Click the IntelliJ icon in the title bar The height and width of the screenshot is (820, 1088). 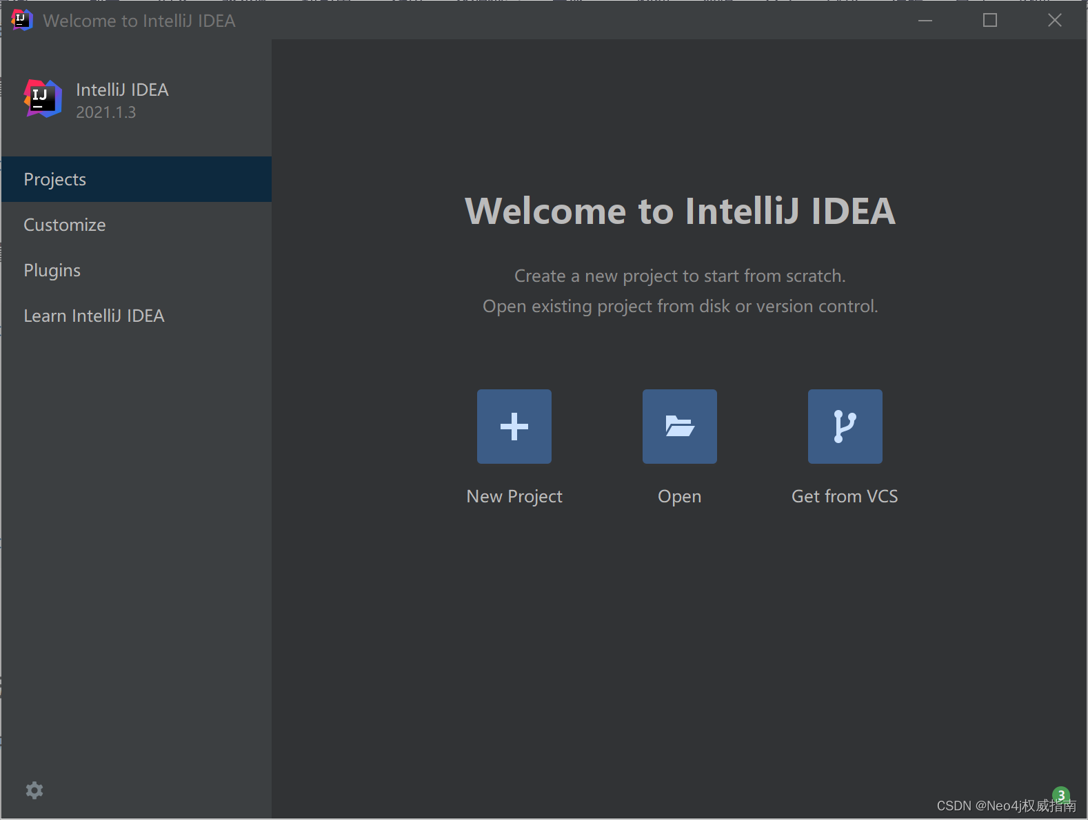coord(22,20)
